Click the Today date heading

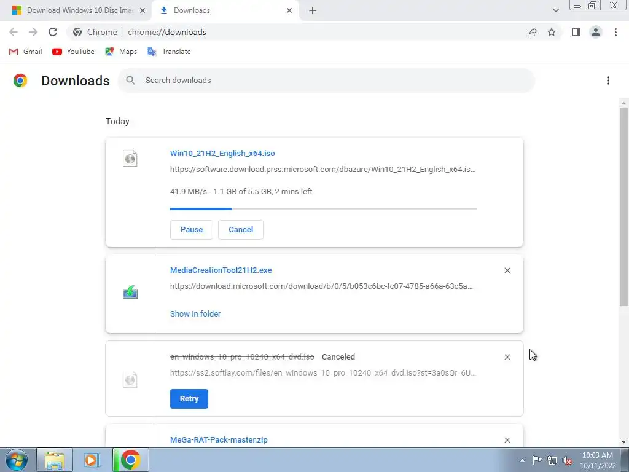click(x=117, y=121)
